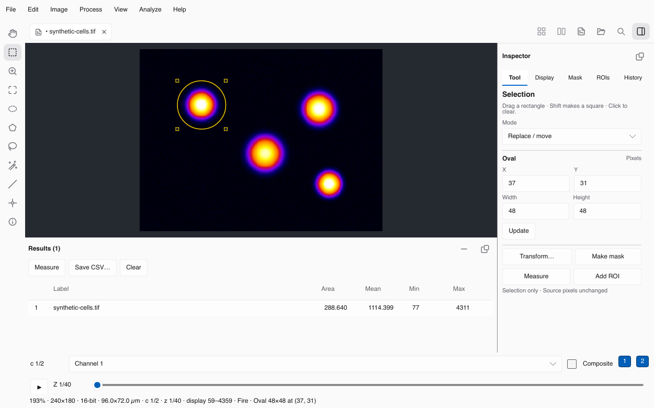
Task: Toggle channel 1 button
Action: [x=625, y=361]
